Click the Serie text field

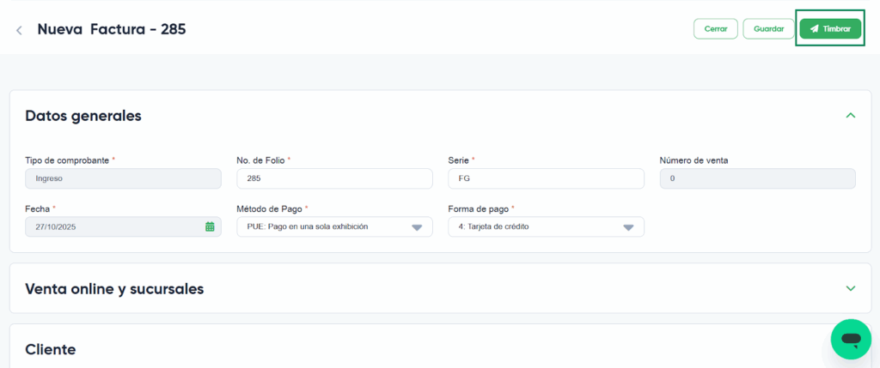(x=546, y=178)
